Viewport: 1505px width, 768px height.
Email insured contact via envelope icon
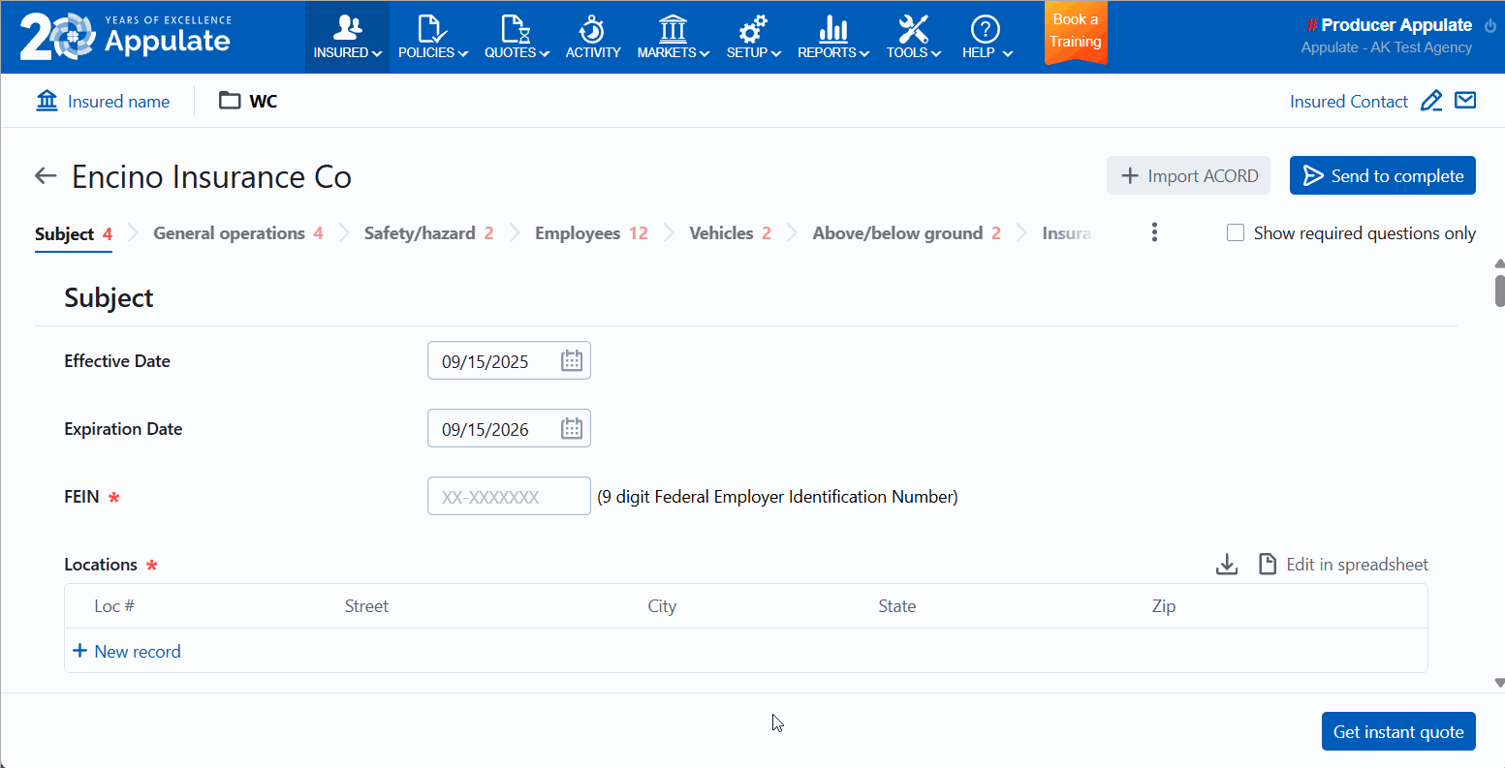pyautogui.click(x=1465, y=100)
